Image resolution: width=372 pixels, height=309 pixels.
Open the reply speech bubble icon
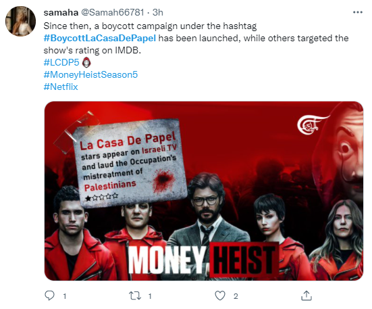coord(49,295)
